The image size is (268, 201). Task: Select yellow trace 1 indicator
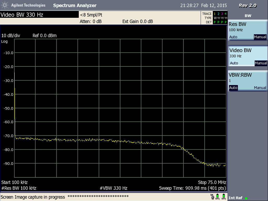click(215, 14)
